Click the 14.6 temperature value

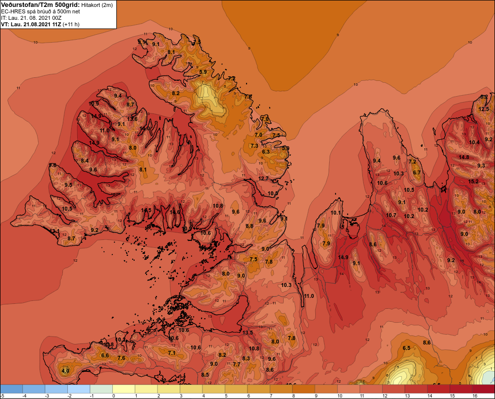click(x=175, y=212)
